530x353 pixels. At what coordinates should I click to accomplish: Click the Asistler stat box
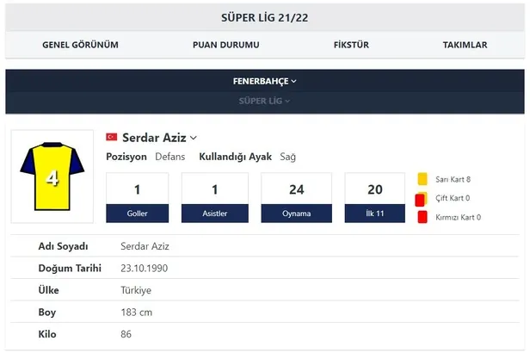pos(214,199)
